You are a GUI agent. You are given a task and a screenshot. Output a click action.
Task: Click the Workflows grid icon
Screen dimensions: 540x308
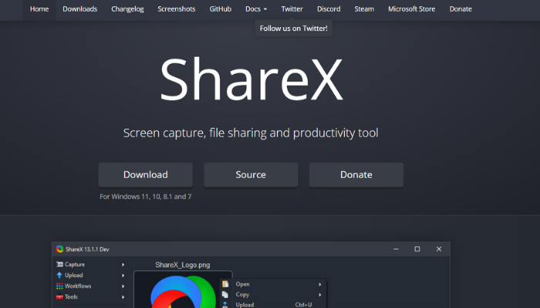[59, 286]
